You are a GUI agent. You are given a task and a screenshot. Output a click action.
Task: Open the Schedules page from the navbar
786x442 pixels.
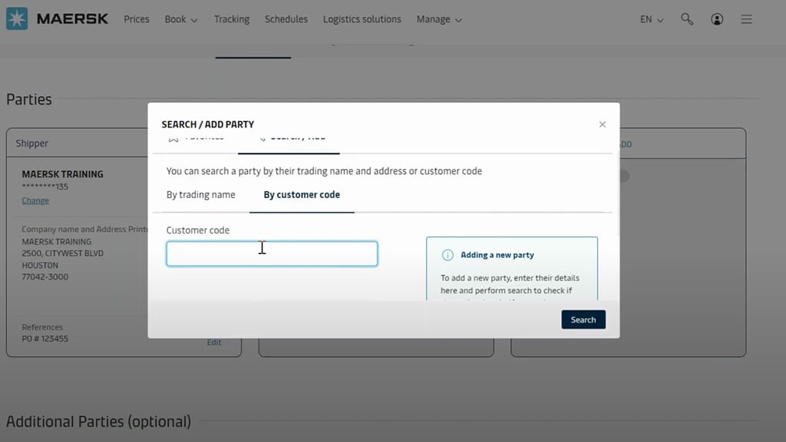[x=286, y=19]
